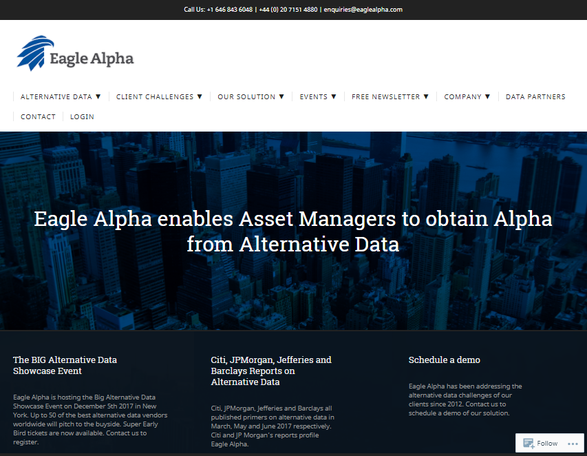Screen dimensions: 587x456
Task: Expand the Client Challenges menu
Action: coord(159,96)
